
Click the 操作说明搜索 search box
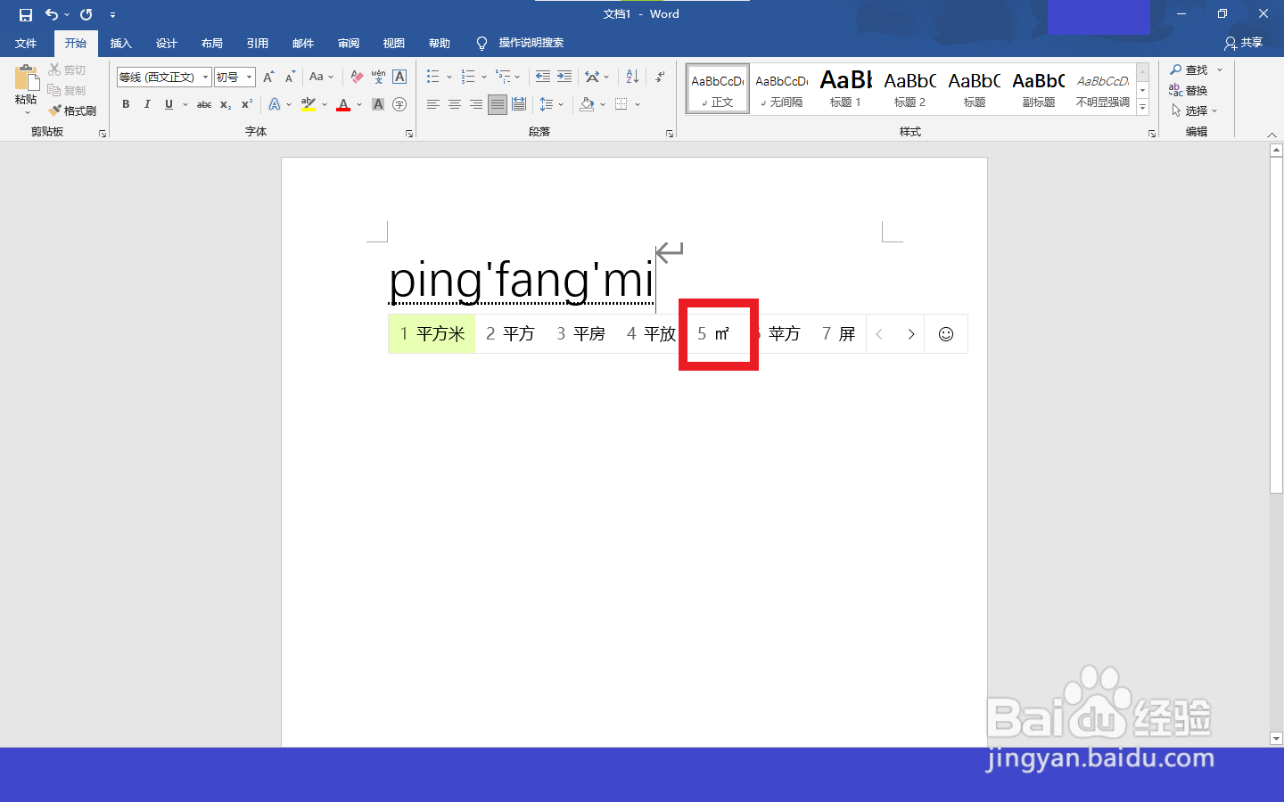531,43
